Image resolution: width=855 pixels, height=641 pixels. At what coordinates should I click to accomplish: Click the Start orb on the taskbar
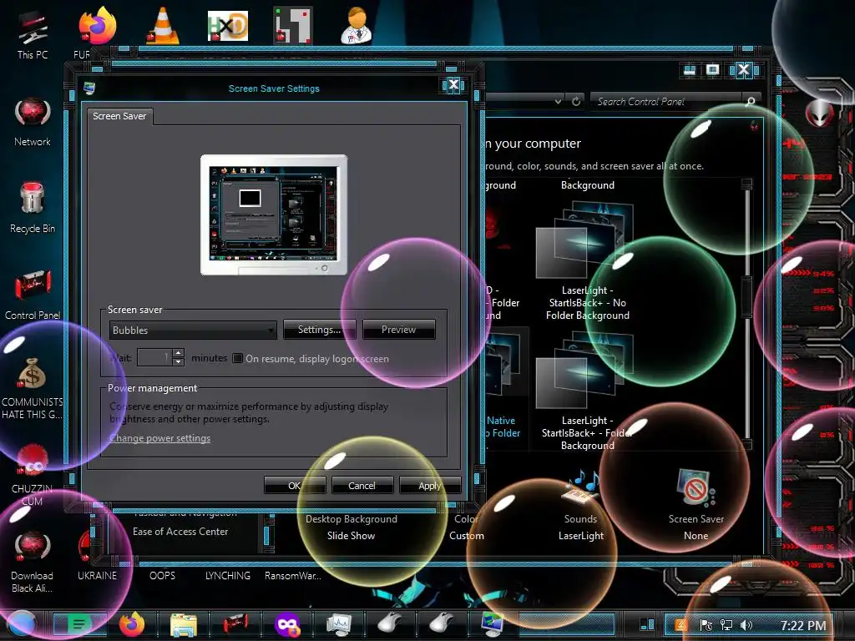click(21, 624)
